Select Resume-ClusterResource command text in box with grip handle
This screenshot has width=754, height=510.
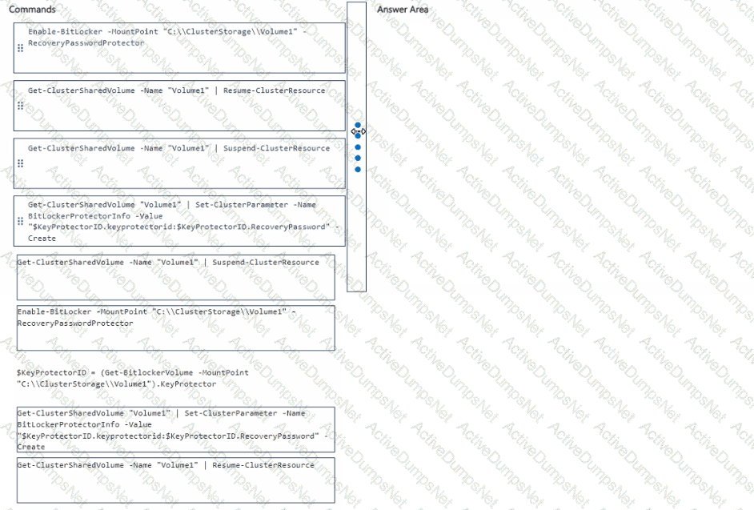click(x=176, y=90)
